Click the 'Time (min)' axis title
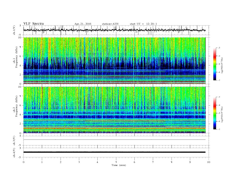This screenshot has height=182, width=235. coord(119,165)
